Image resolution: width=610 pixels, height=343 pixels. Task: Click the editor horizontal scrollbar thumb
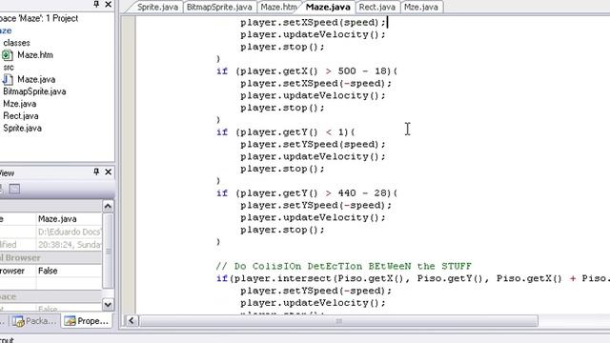[x=338, y=321]
